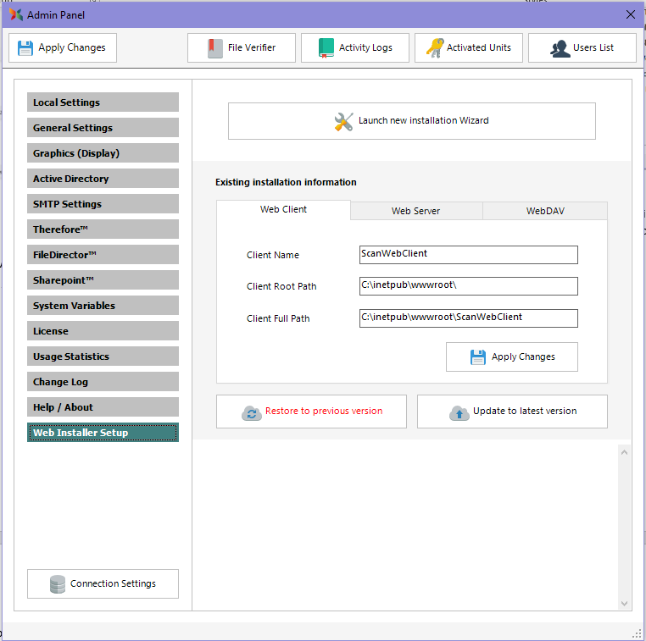Switch to the Web Server tab
The image size is (646, 641).
click(x=415, y=211)
